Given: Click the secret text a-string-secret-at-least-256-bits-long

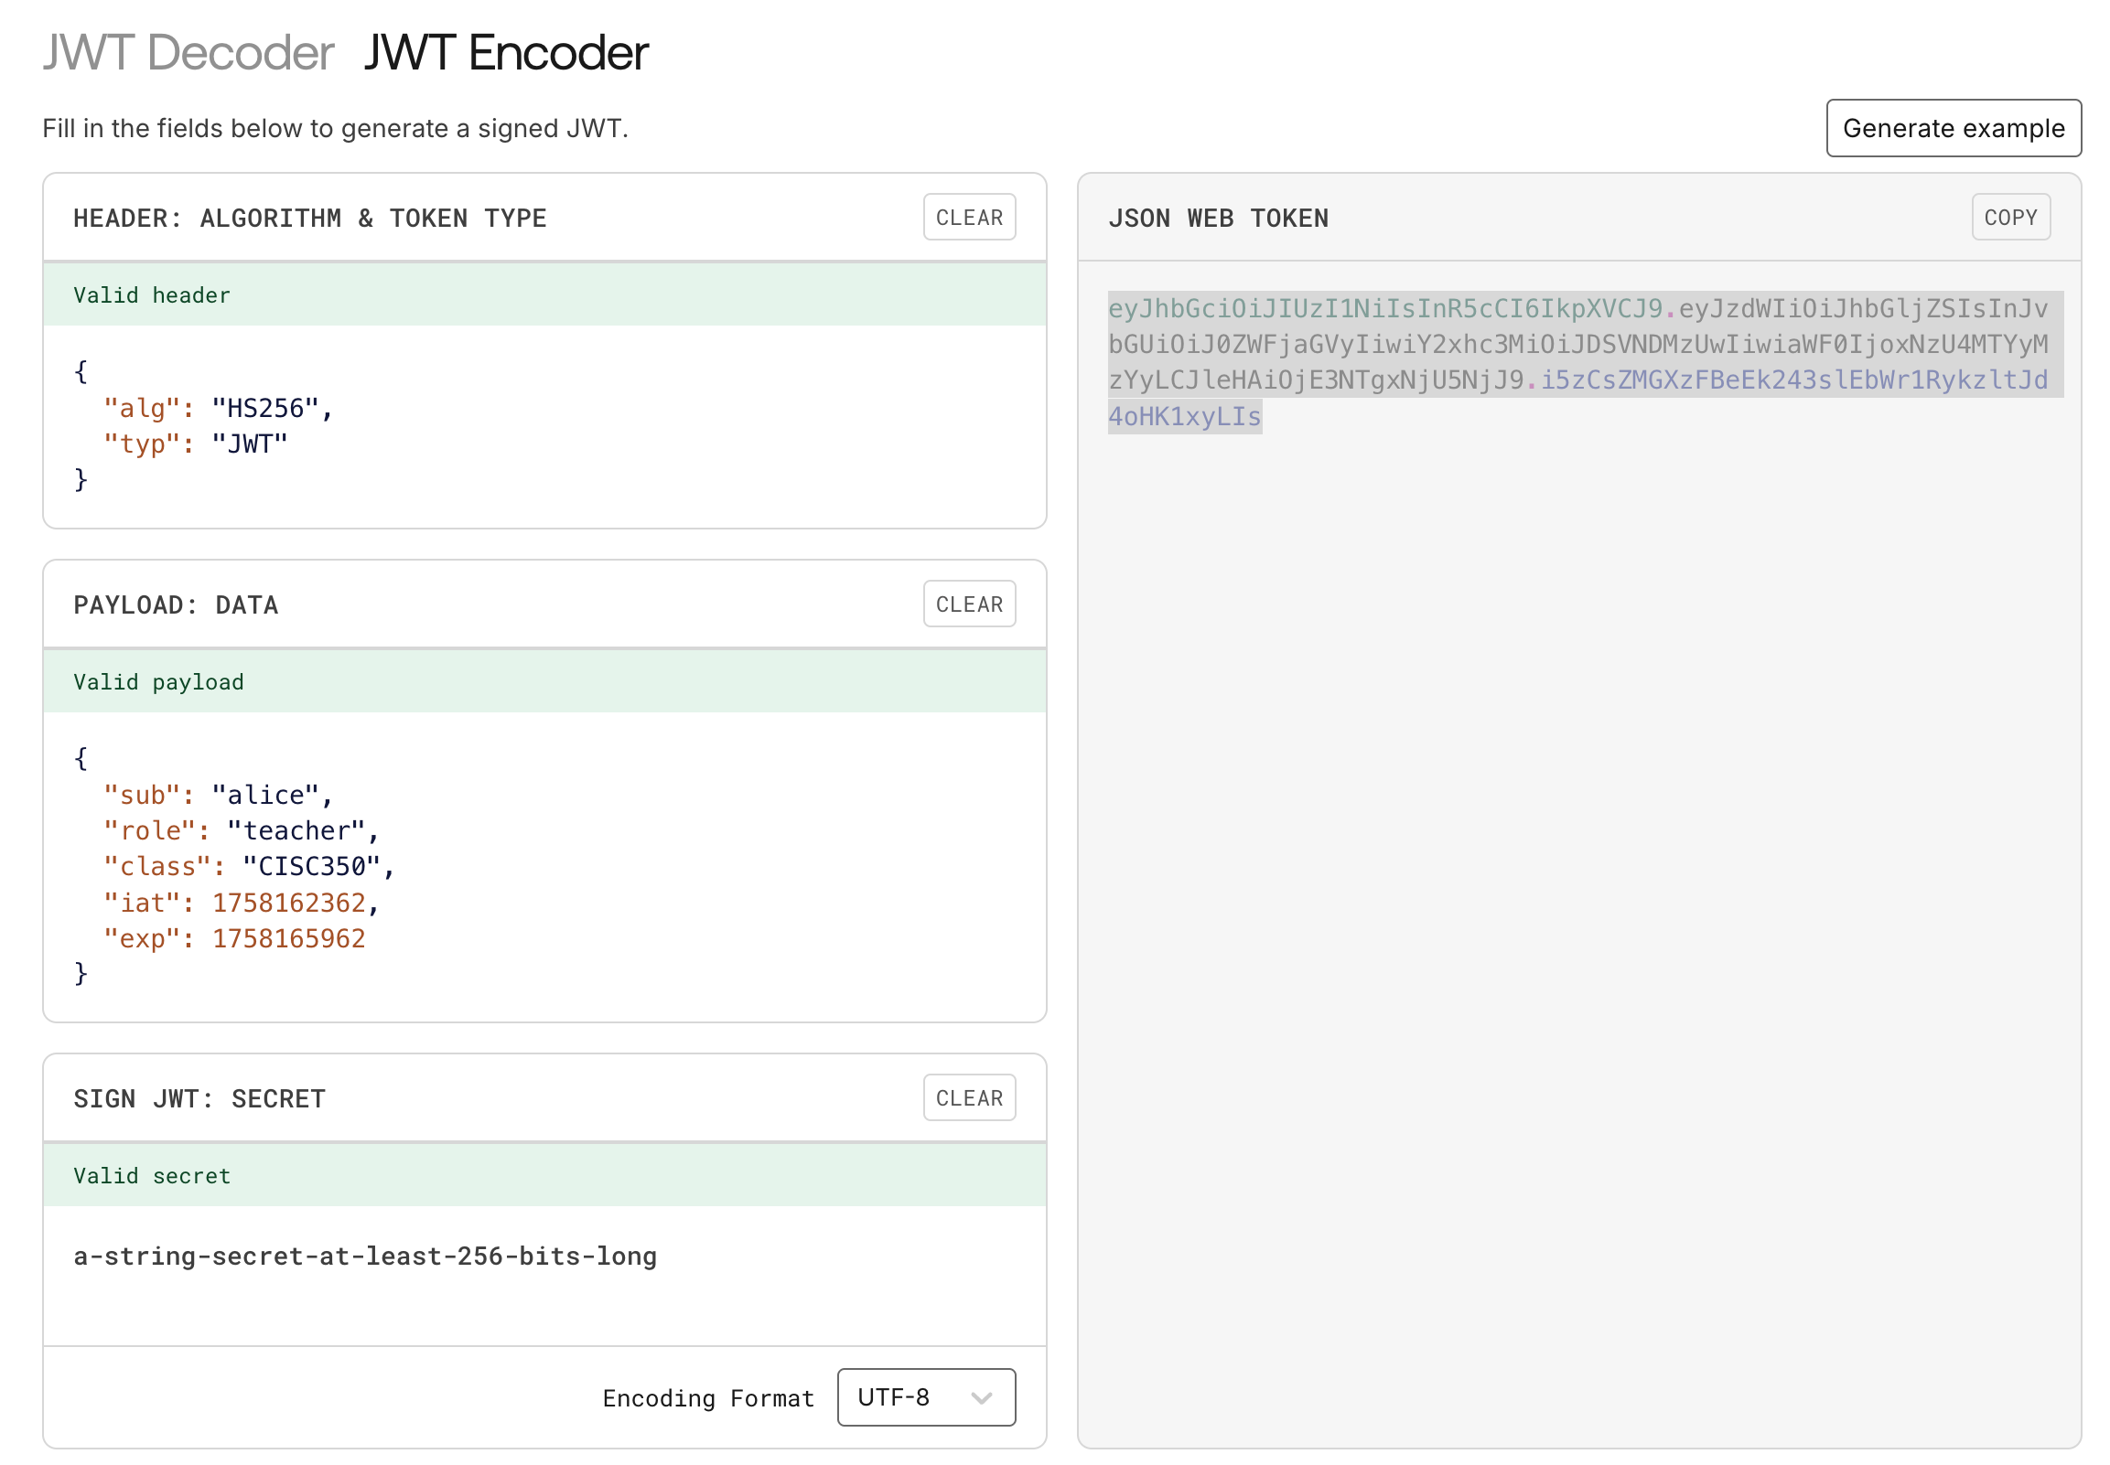Looking at the screenshot, I should pos(364,1256).
